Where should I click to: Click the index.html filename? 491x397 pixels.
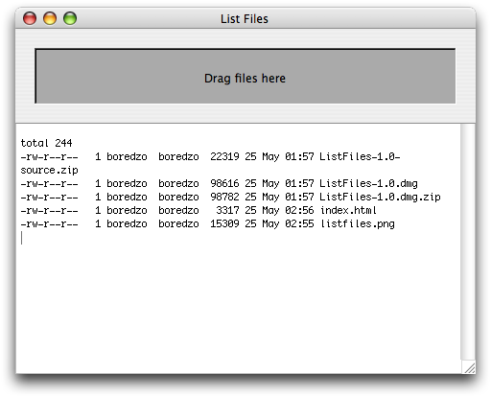[348, 210]
